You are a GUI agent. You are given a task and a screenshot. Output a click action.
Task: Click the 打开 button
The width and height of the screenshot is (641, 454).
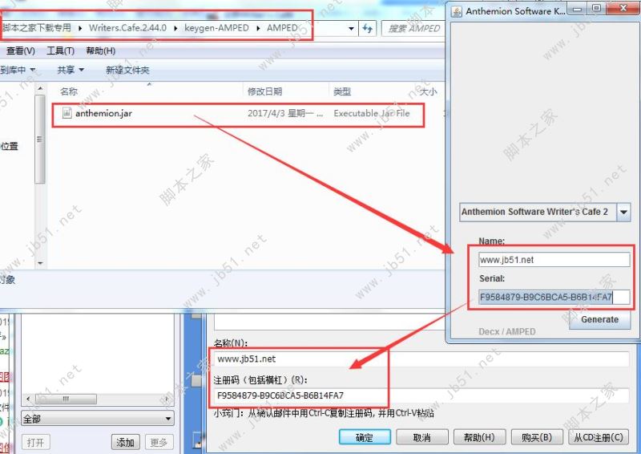pyautogui.click(x=35, y=443)
